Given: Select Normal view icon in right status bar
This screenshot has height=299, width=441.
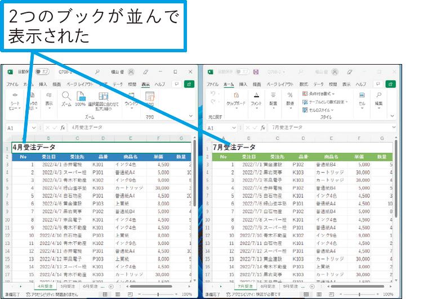Looking at the screenshot, I should (x=306, y=295).
